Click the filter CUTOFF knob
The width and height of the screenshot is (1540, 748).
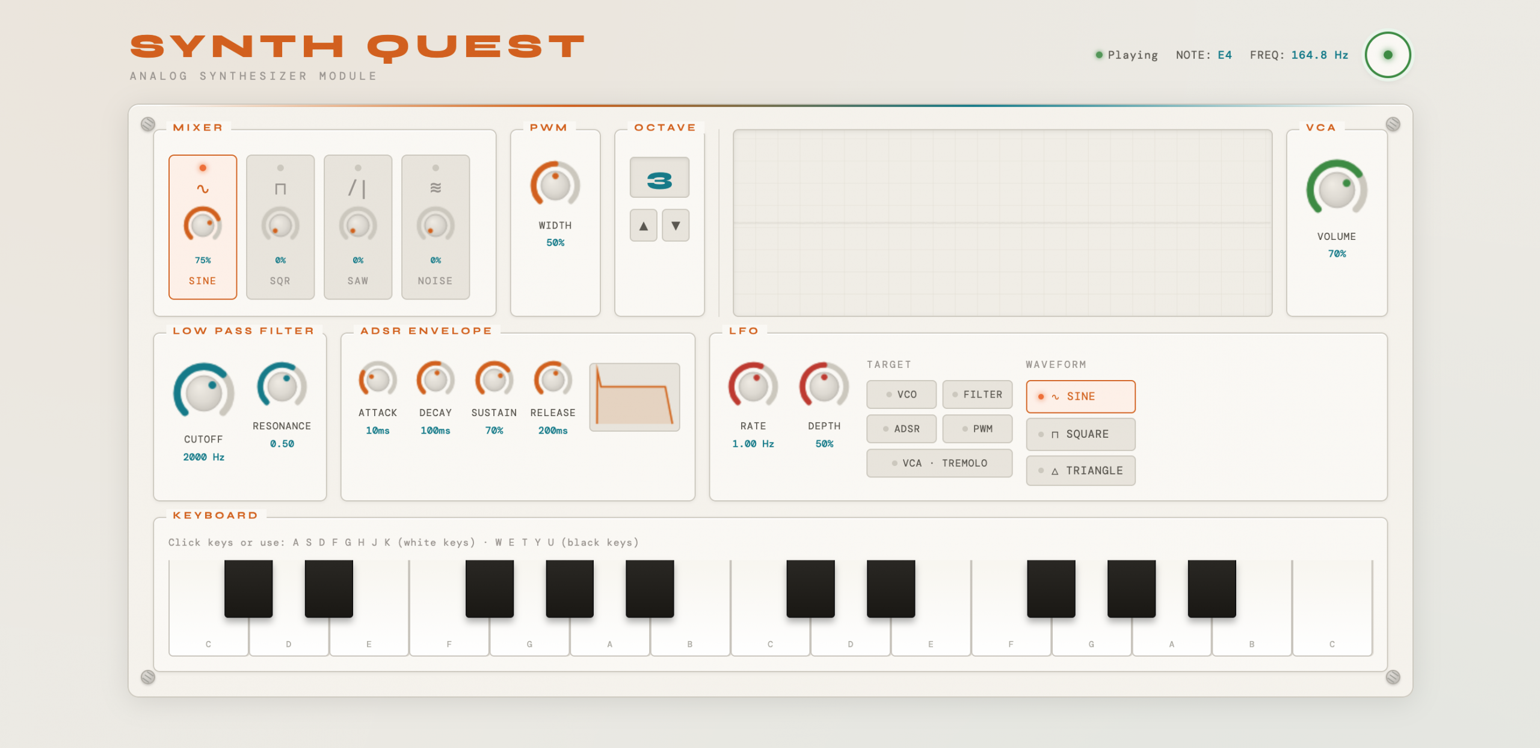point(203,392)
